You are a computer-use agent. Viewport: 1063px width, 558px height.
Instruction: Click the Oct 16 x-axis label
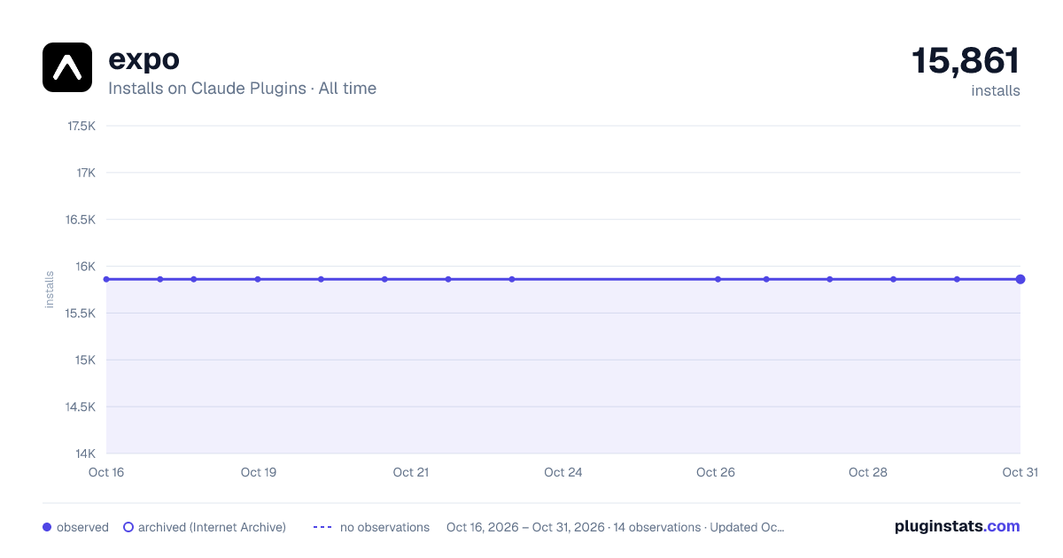[x=106, y=472]
